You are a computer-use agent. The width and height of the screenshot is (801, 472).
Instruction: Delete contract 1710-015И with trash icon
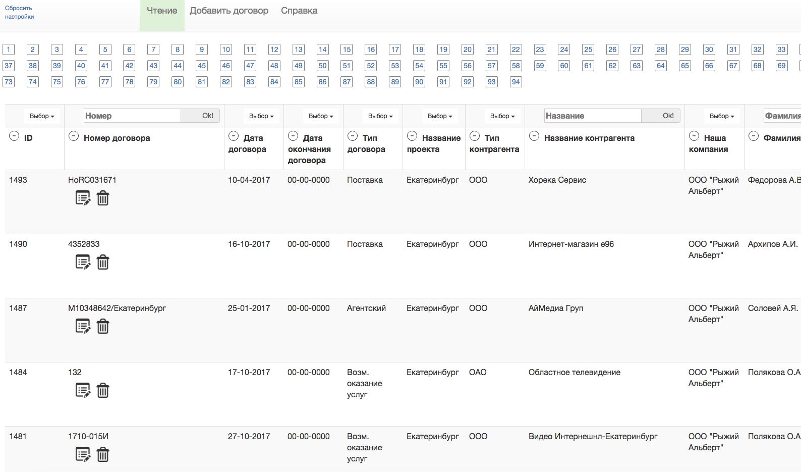tap(103, 454)
